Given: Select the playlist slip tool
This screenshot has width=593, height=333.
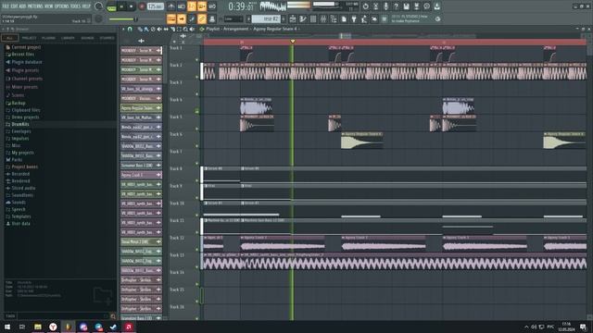Looking at the screenshot, I should [166, 29].
